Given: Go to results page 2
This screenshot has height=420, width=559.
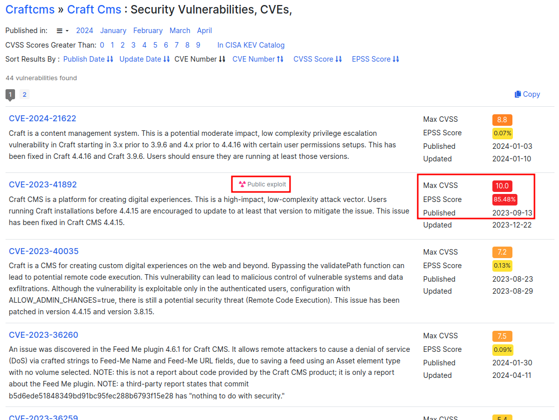Looking at the screenshot, I should (25, 94).
